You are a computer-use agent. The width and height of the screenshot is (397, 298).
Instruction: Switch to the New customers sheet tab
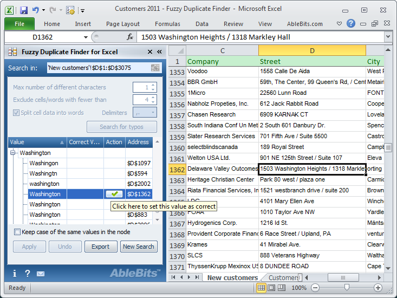click(232, 278)
